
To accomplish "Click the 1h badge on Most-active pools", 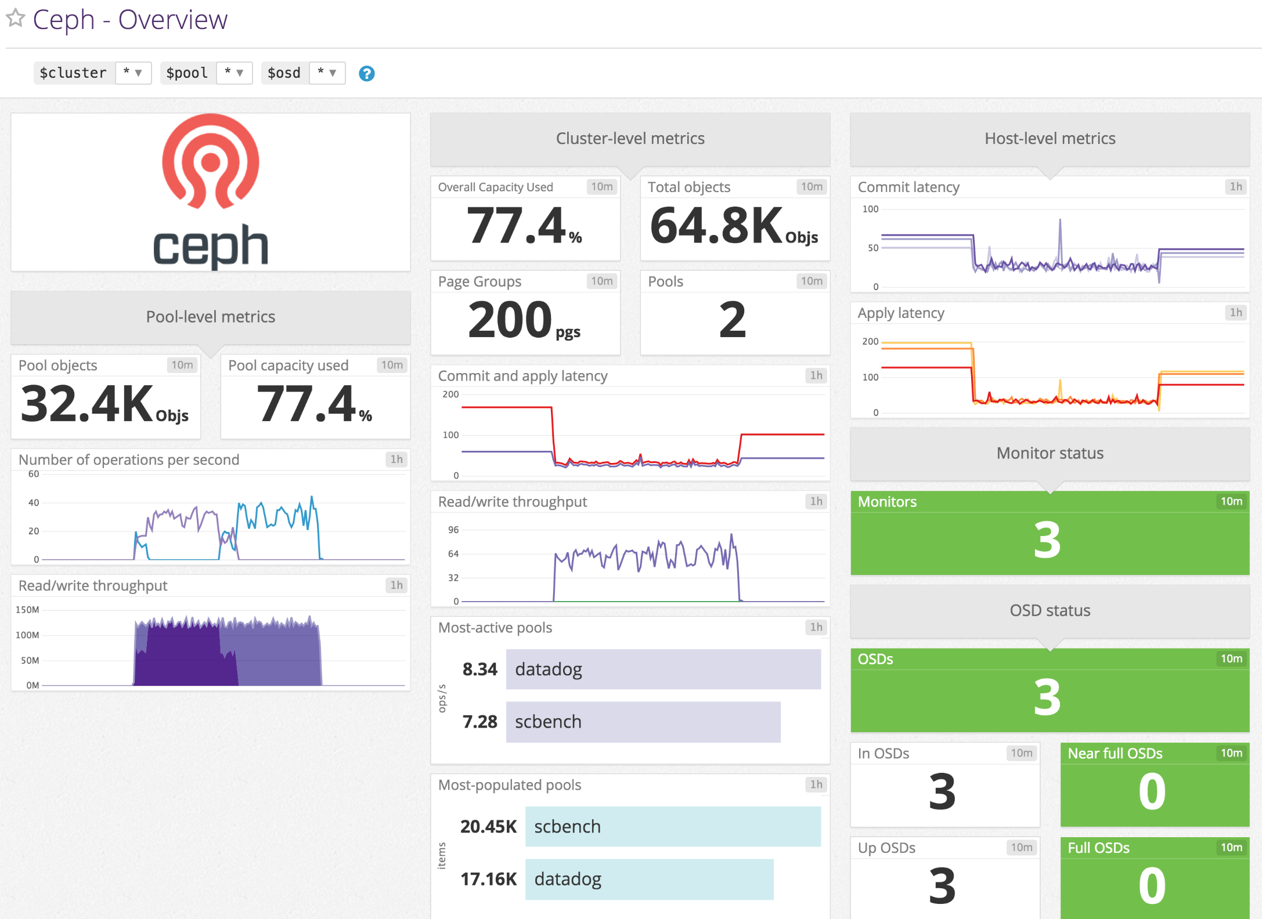I will coord(817,627).
